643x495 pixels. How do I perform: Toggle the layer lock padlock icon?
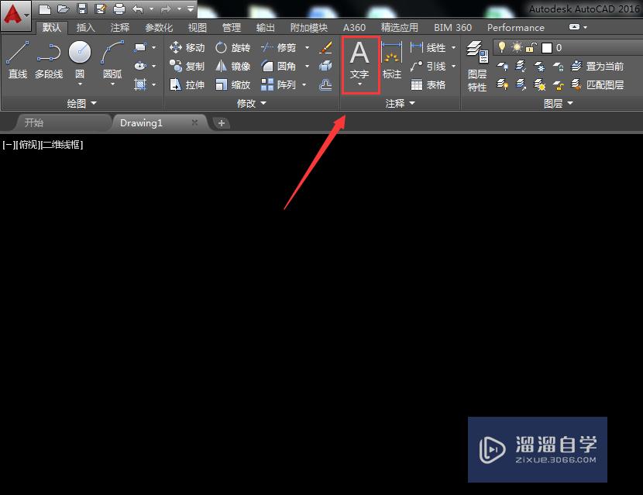pos(531,48)
